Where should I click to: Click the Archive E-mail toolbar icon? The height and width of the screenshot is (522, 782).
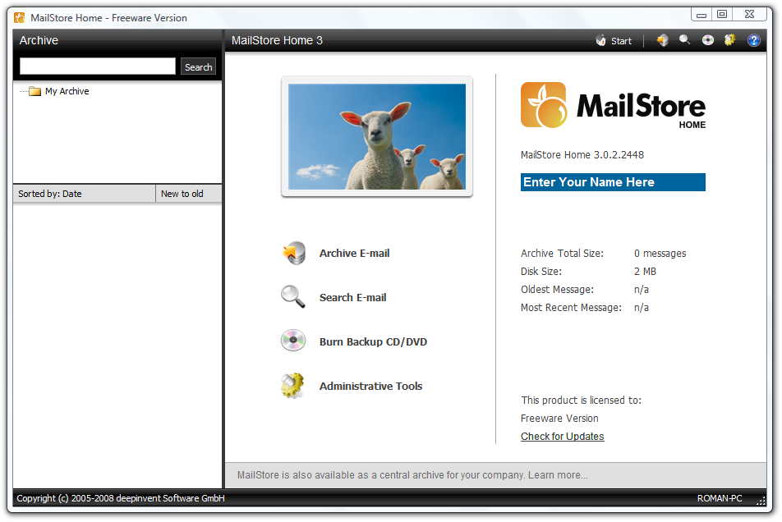pos(662,40)
